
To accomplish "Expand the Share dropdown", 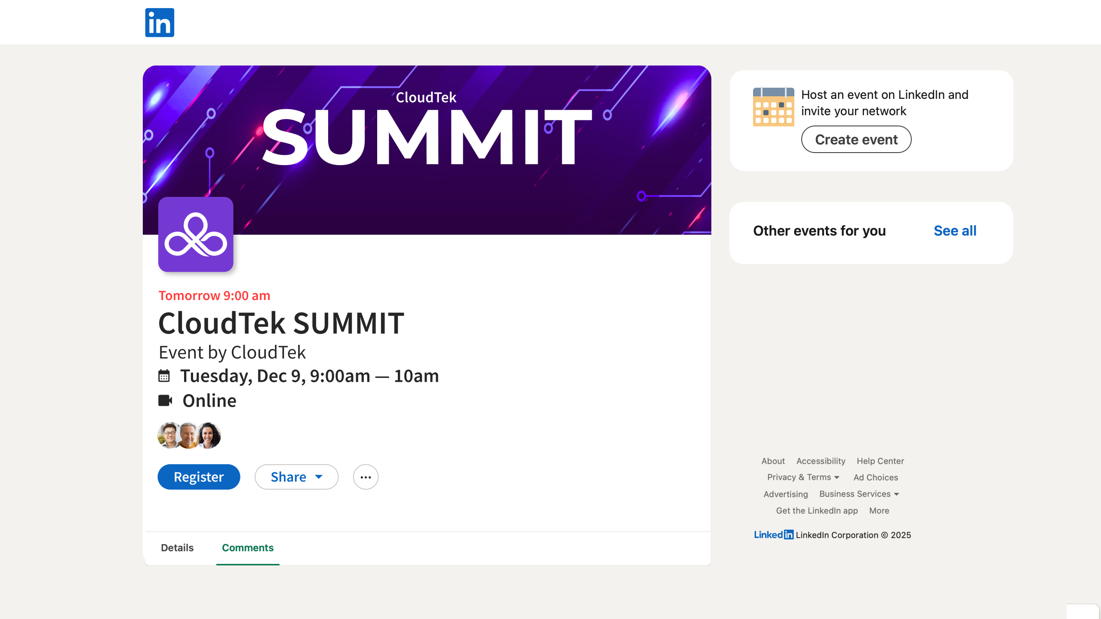I will click(x=296, y=477).
